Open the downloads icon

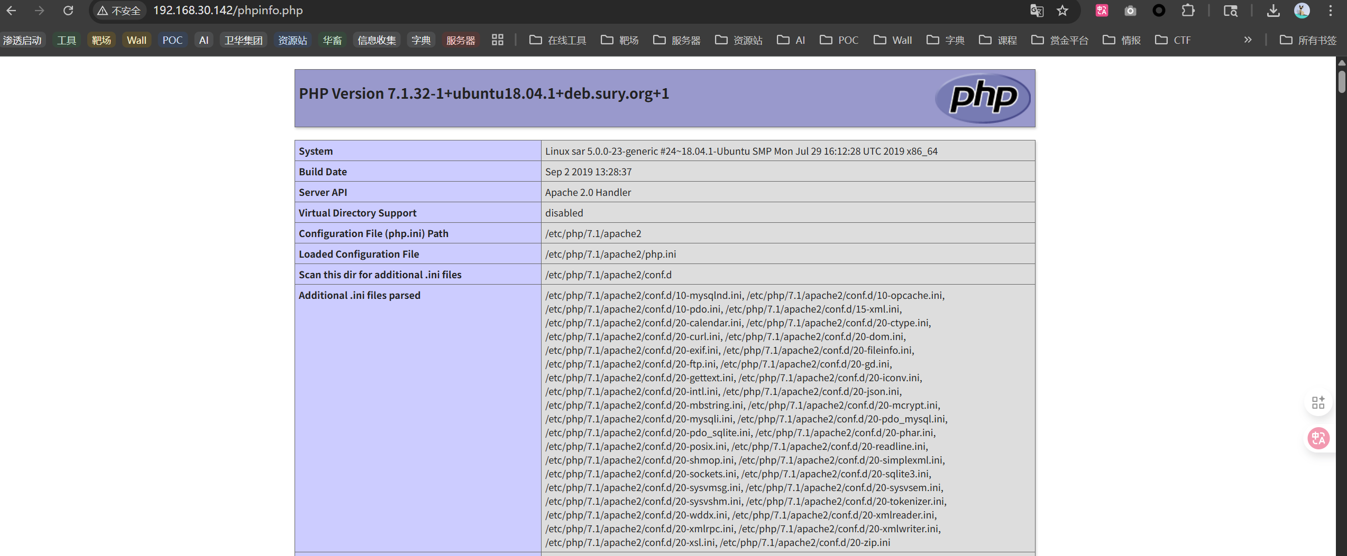click(1273, 11)
